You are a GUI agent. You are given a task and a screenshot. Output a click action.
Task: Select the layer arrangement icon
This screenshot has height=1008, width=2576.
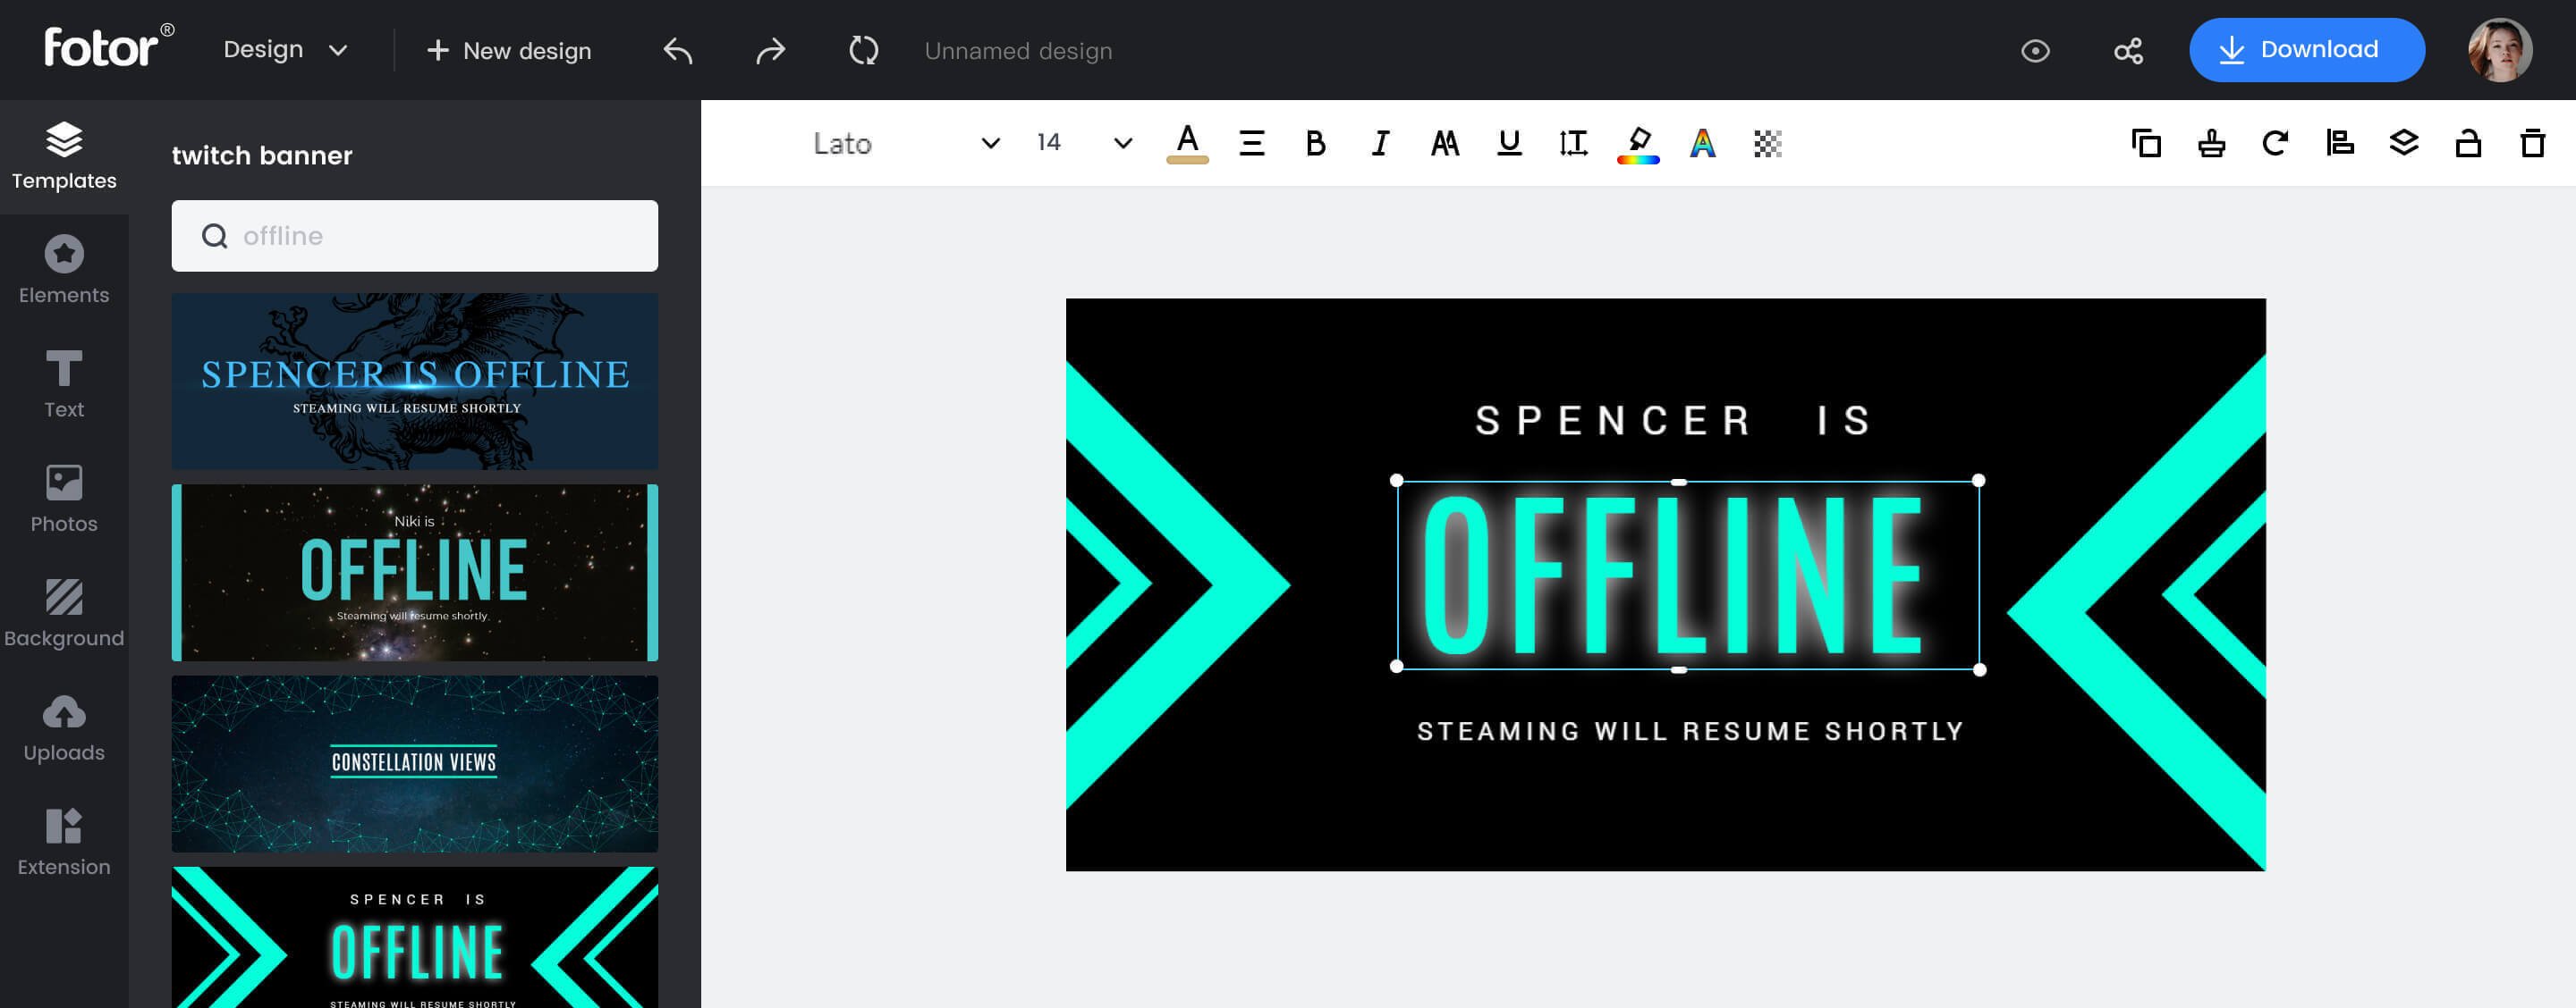point(2402,143)
